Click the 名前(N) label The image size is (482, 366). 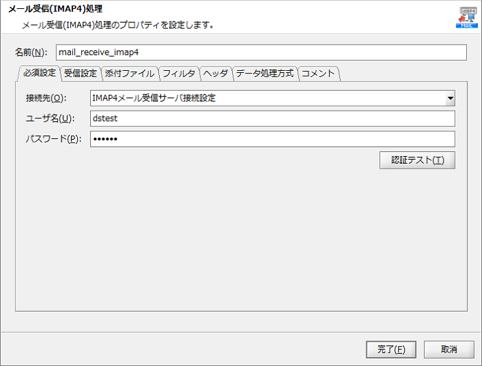click(x=31, y=53)
